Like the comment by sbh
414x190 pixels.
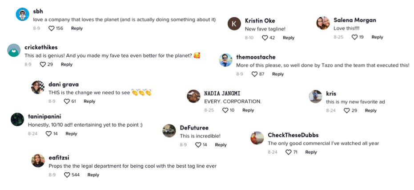pos(51,28)
